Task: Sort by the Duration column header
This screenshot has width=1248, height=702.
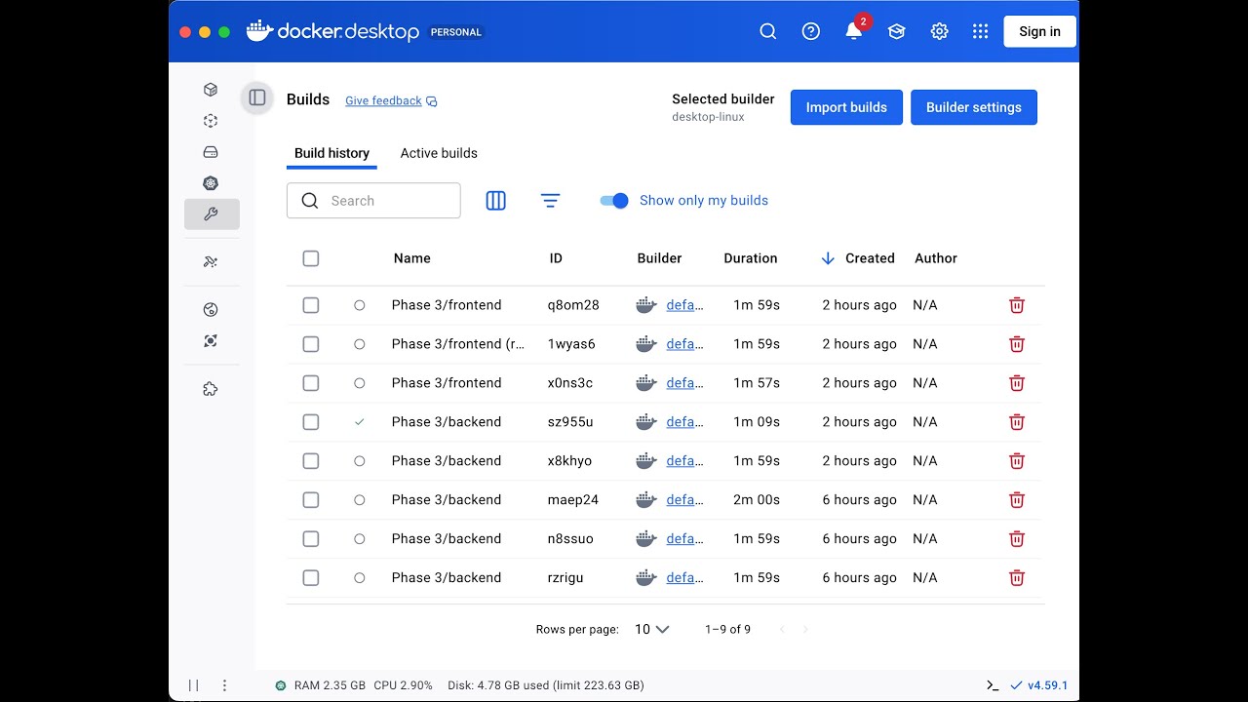Action: coord(751,258)
